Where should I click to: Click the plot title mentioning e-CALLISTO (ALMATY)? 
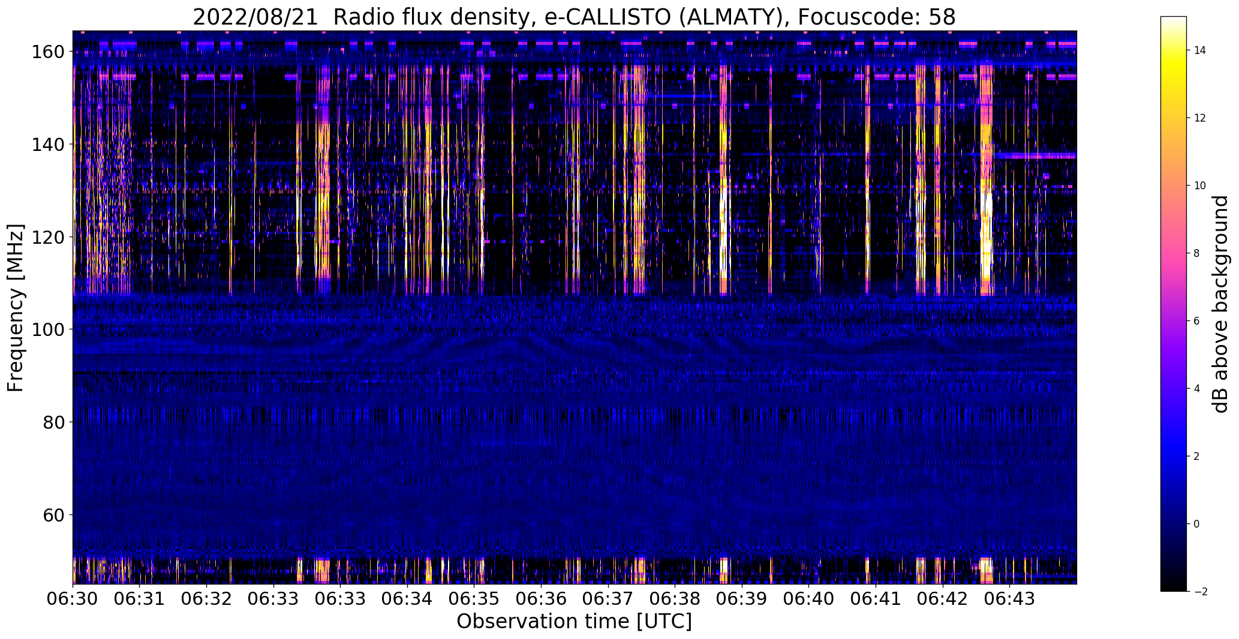click(574, 17)
